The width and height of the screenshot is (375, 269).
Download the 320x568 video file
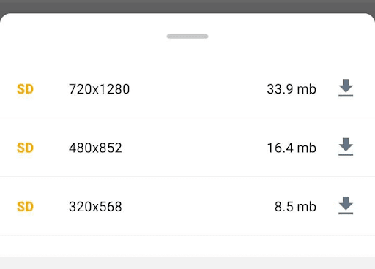tap(346, 205)
